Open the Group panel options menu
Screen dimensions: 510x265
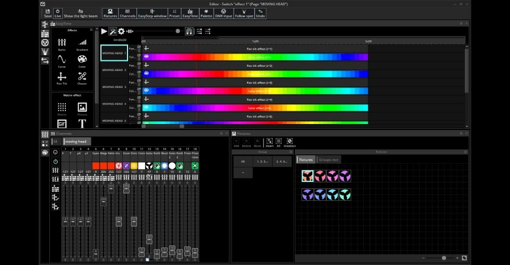tap(291, 152)
